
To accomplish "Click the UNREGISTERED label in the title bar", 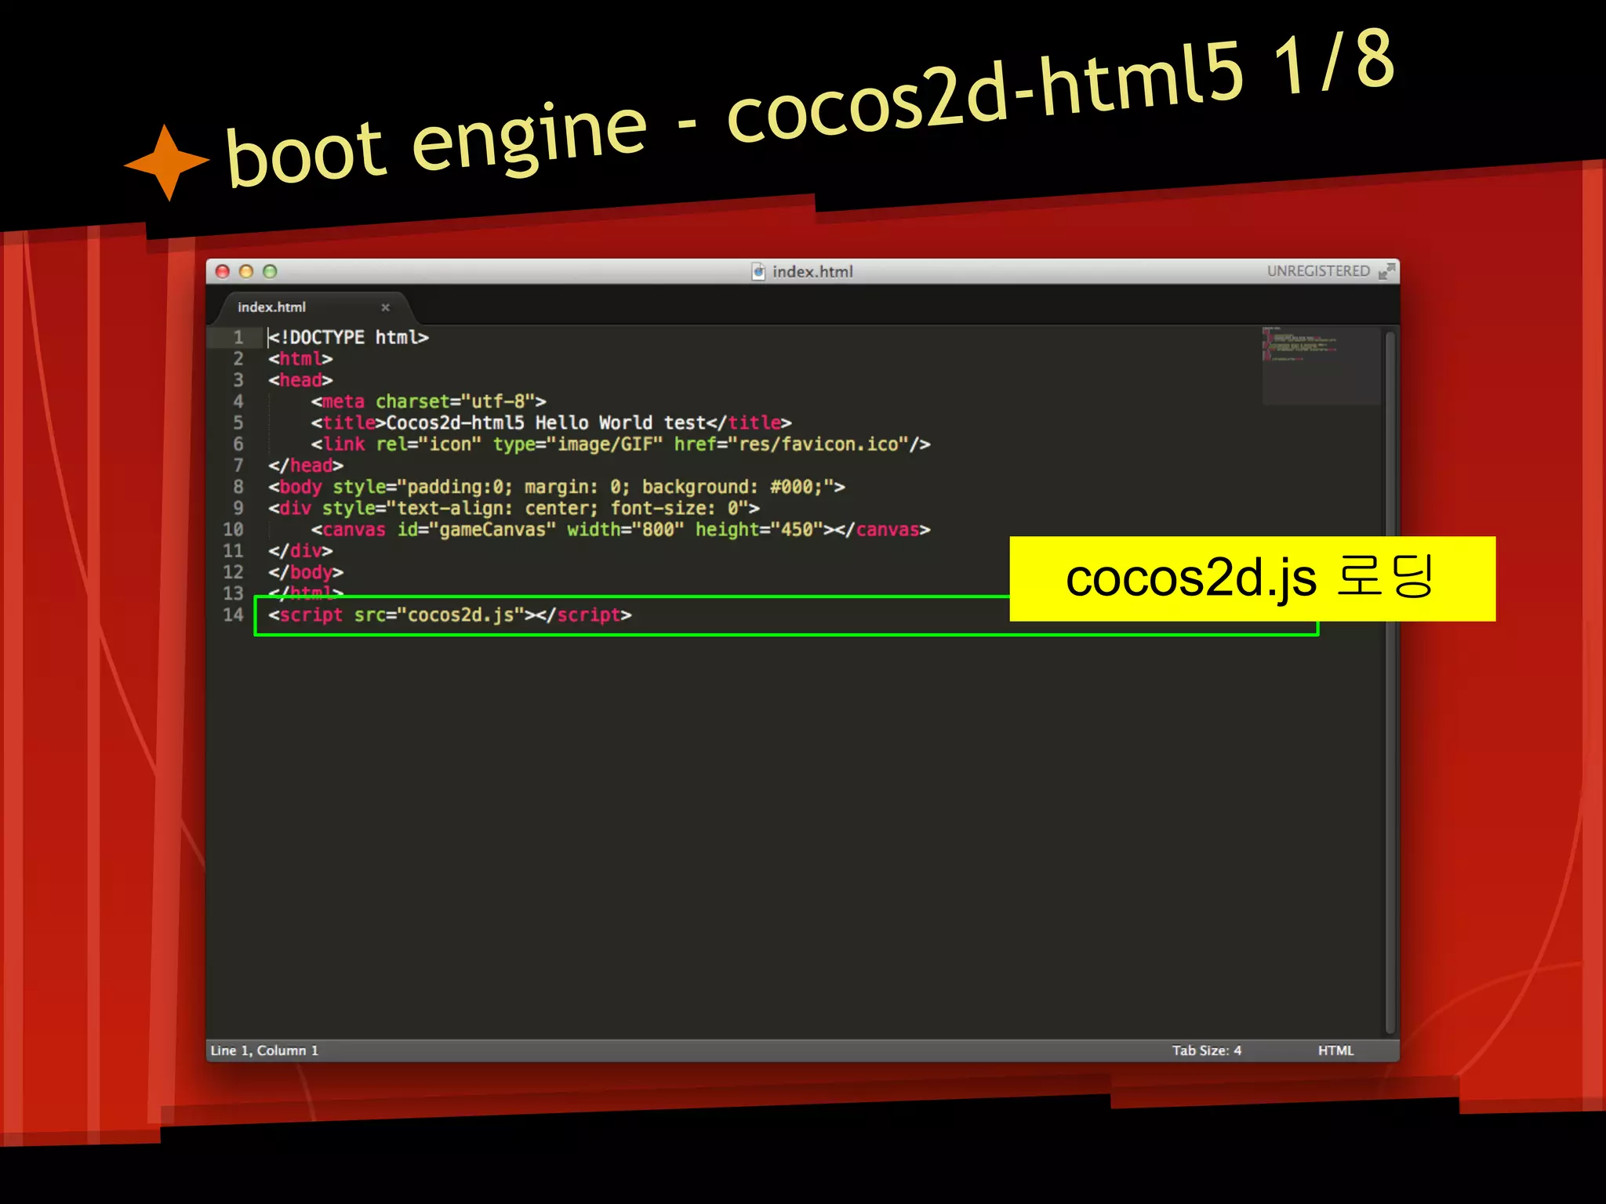I will 1318,271.
